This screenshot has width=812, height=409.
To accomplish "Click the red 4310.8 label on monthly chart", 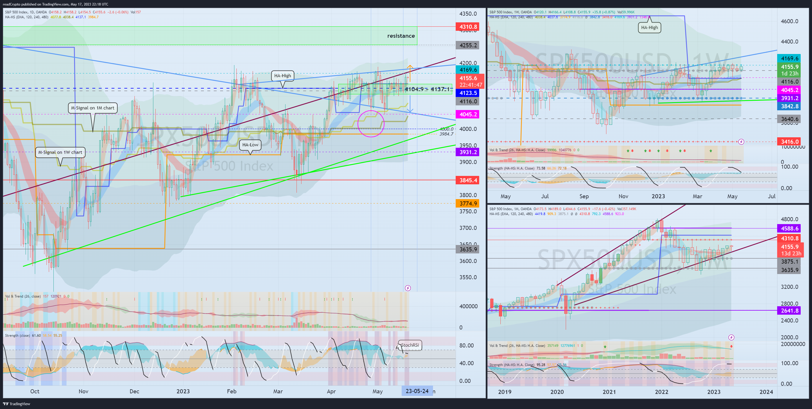I will (789, 239).
